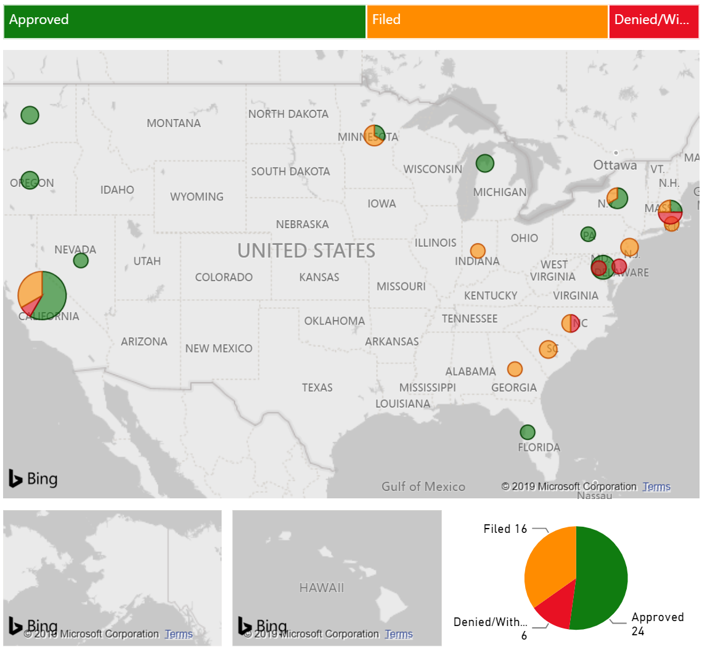The height and width of the screenshot is (647, 702).
Task: Click the orange New Jersey bubble
Action: (629, 247)
